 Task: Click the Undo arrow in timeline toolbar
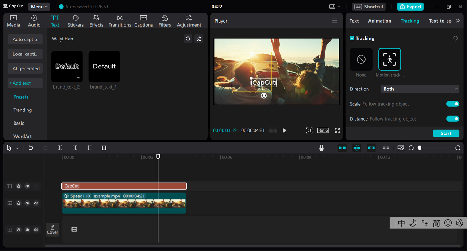[31, 148]
